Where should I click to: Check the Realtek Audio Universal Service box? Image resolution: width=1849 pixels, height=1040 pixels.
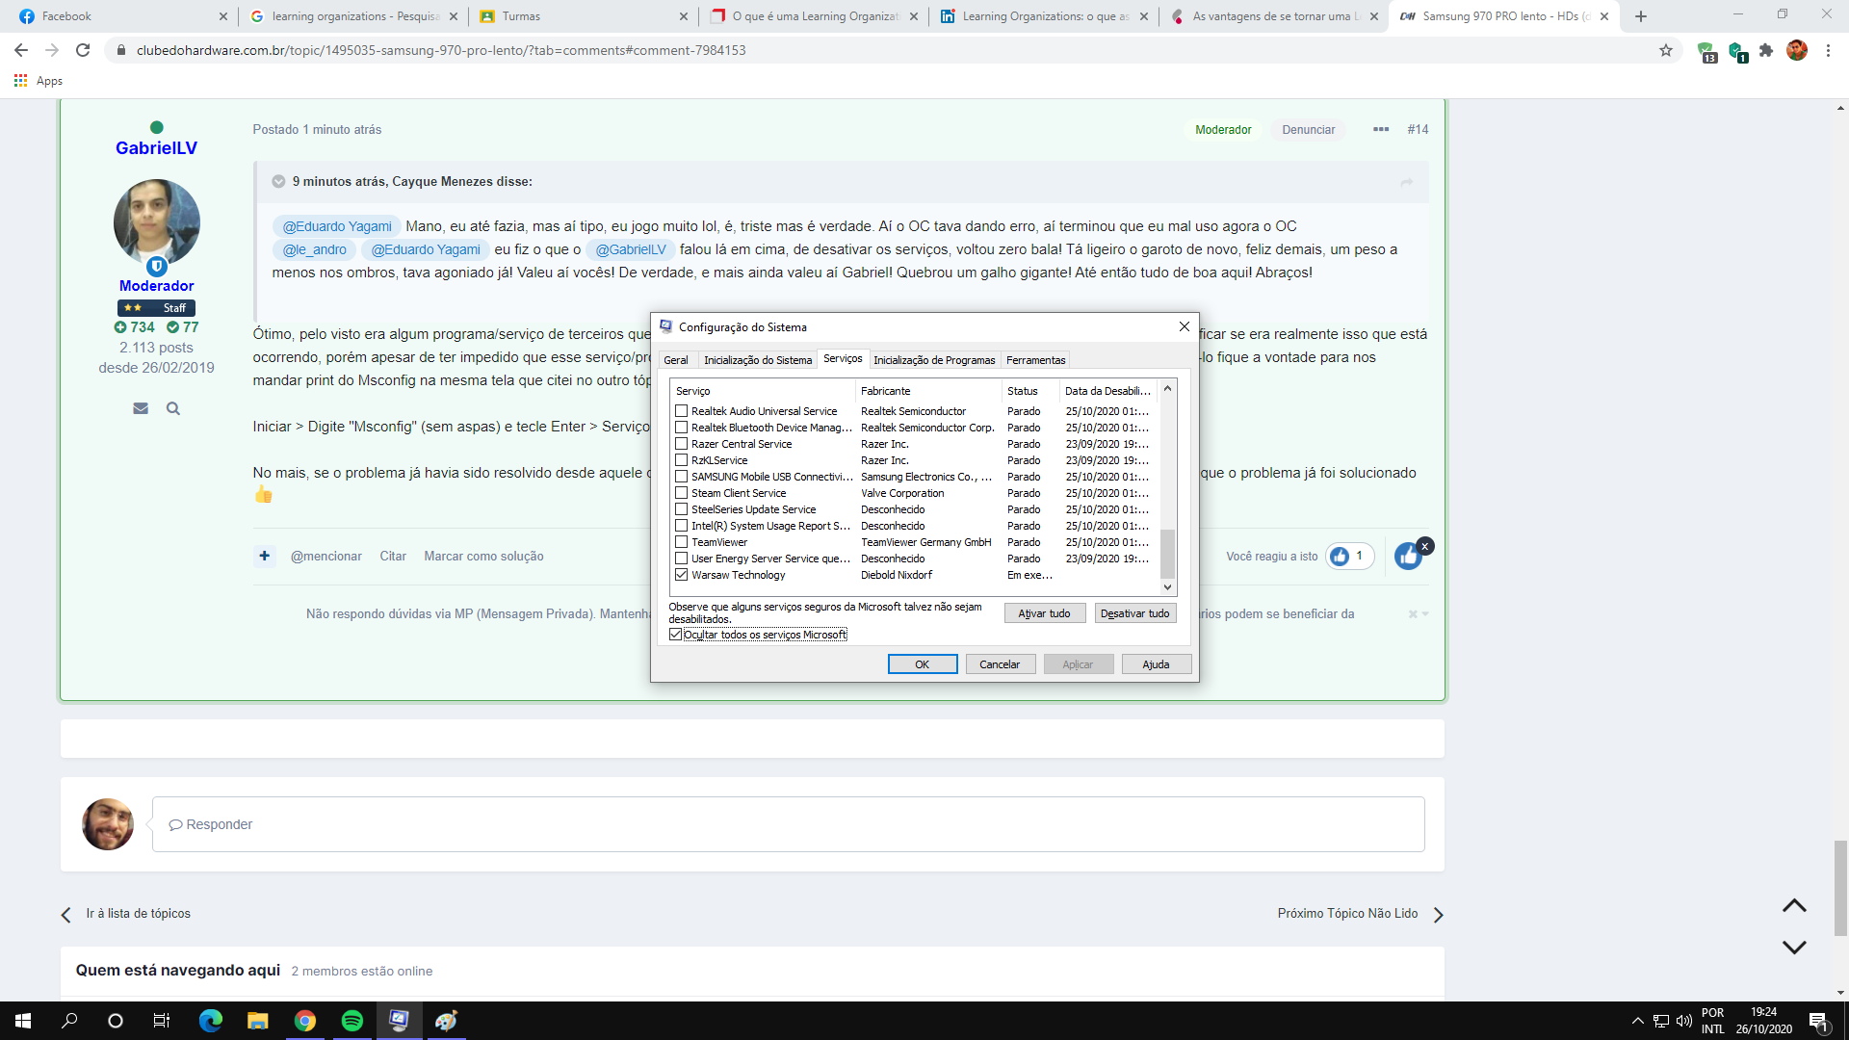click(x=682, y=411)
